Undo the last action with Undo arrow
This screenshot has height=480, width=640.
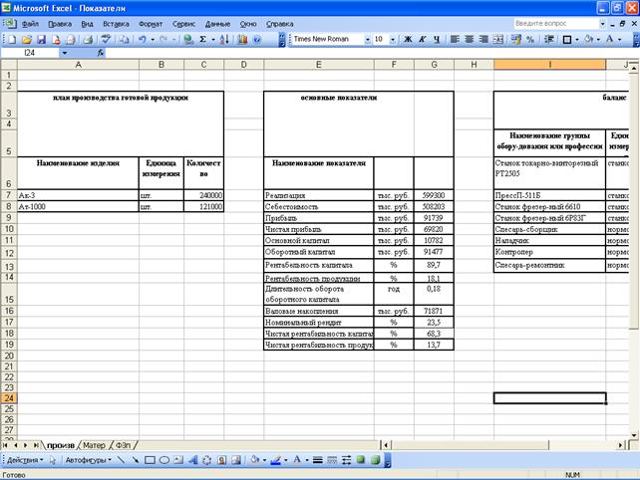(x=143, y=39)
